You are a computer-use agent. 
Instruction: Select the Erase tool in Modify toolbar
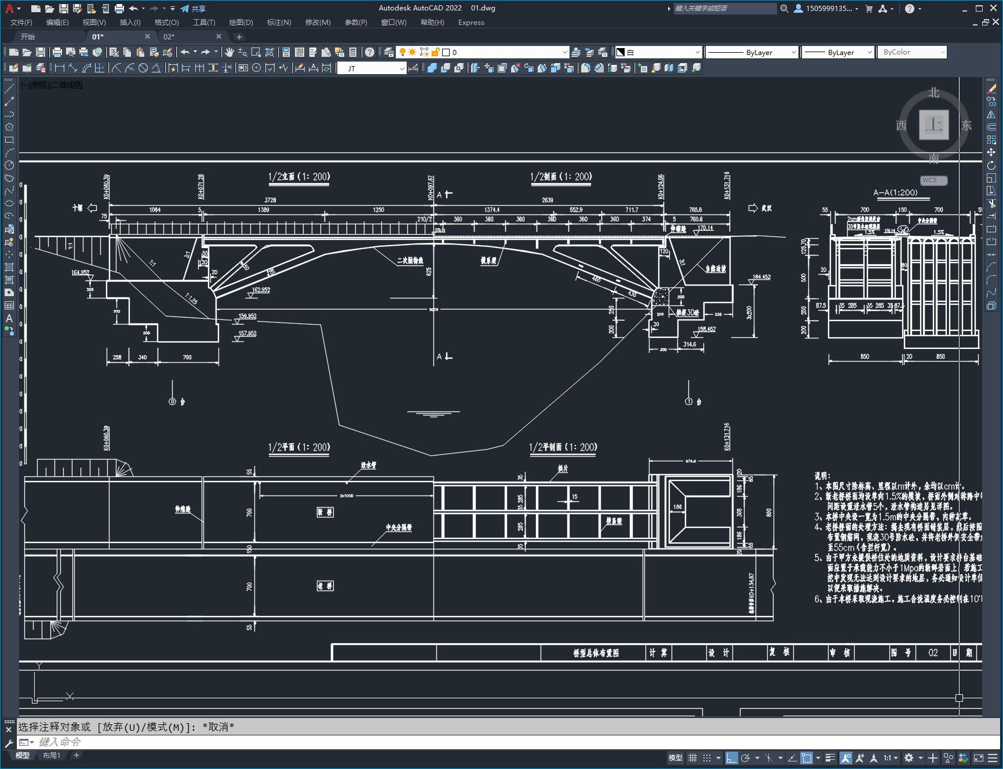pyautogui.click(x=991, y=89)
